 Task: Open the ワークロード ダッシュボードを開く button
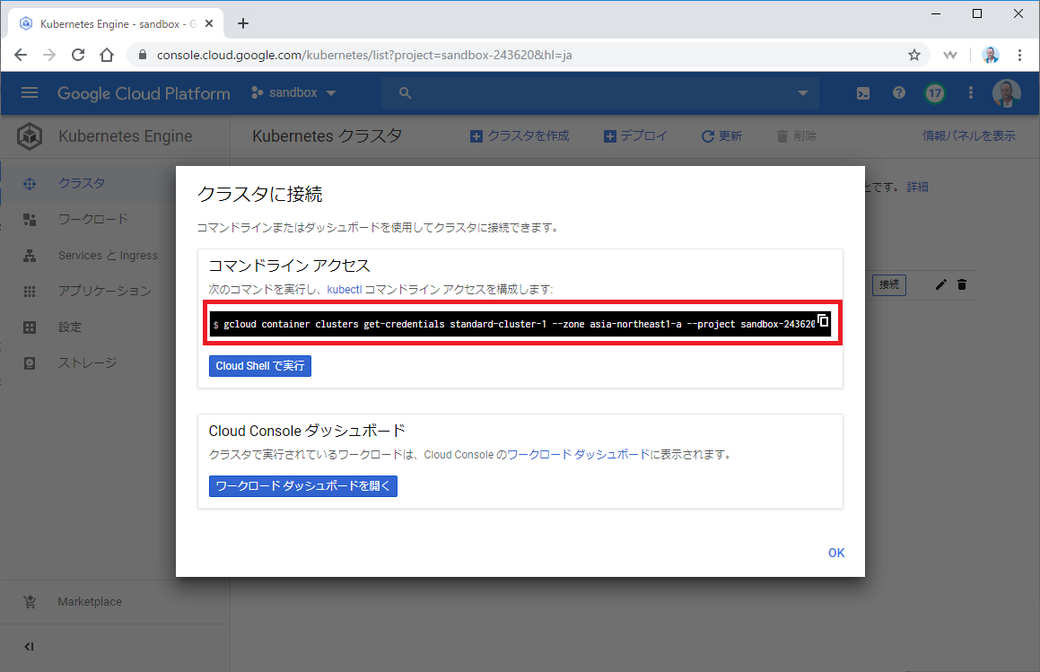[x=303, y=486]
